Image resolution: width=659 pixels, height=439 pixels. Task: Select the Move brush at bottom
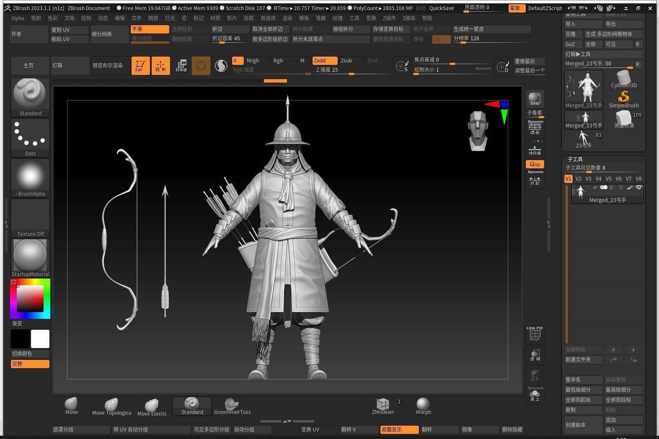pyautogui.click(x=71, y=406)
